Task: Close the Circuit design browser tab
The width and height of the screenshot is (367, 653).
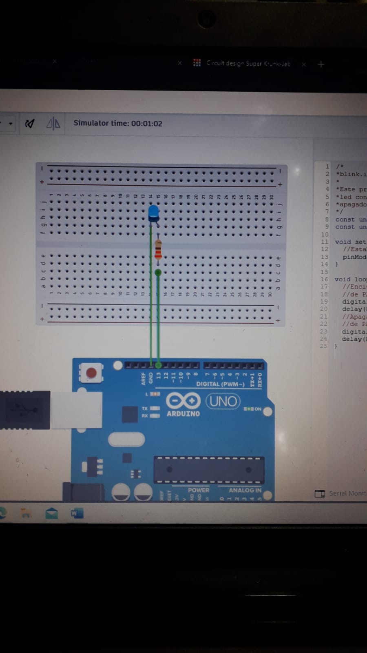Action: coord(303,64)
